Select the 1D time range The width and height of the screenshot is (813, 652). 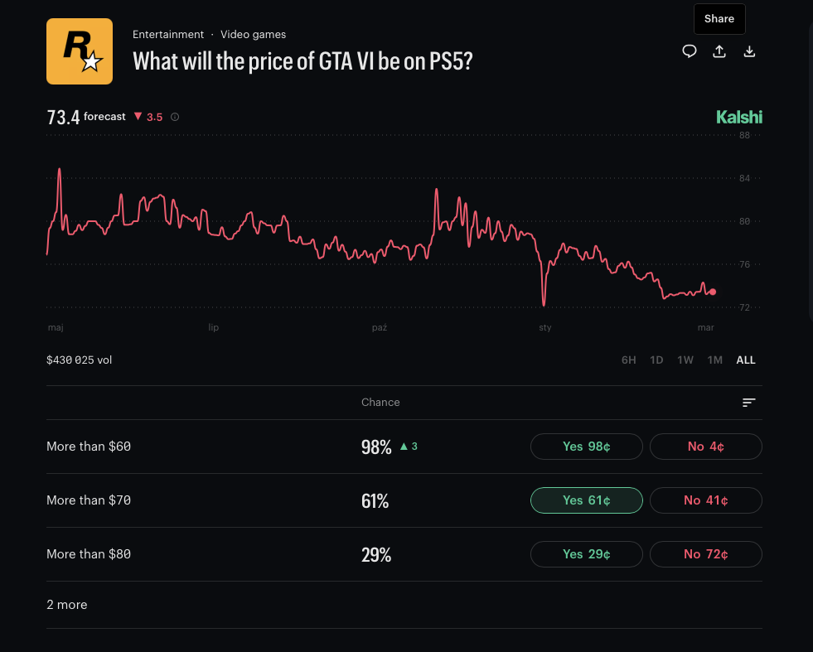[656, 360]
